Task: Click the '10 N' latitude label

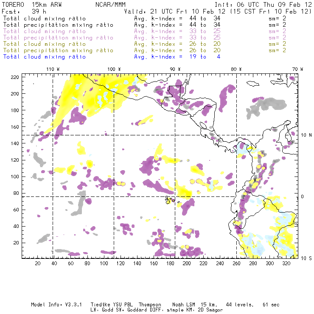Action: (306, 135)
